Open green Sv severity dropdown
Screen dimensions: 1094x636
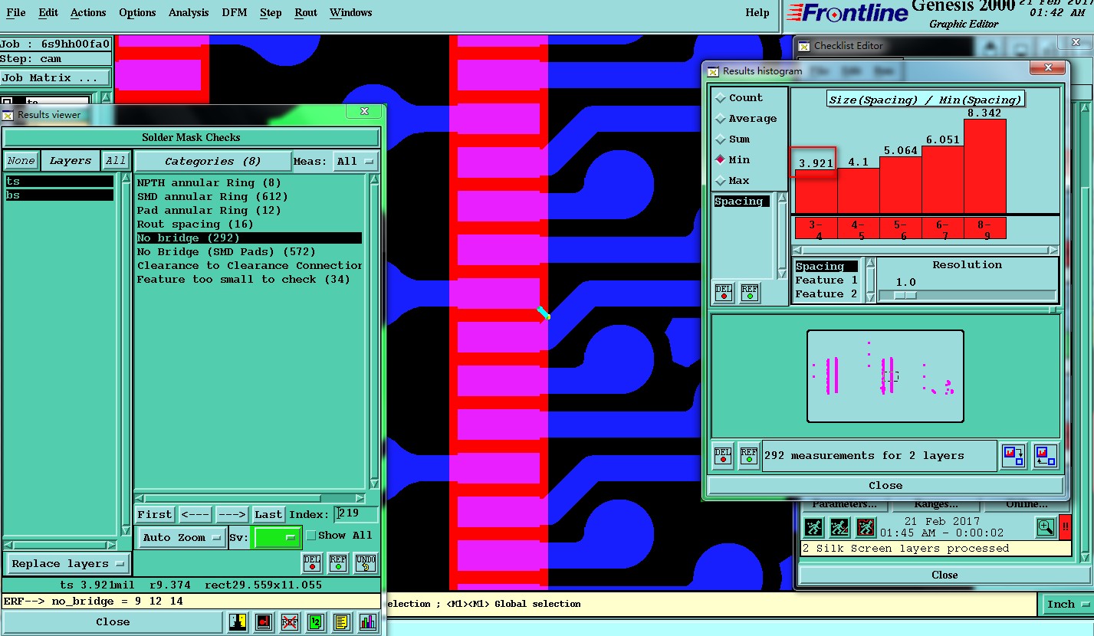point(277,537)
